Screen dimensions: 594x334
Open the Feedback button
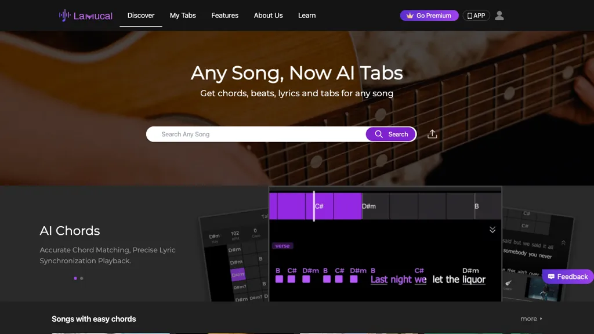pyautogui.click(x=568, y=277)
